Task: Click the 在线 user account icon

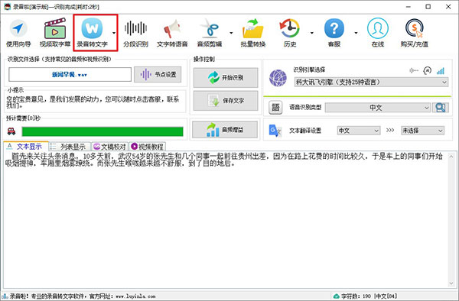Action: (x=378, y=33)
